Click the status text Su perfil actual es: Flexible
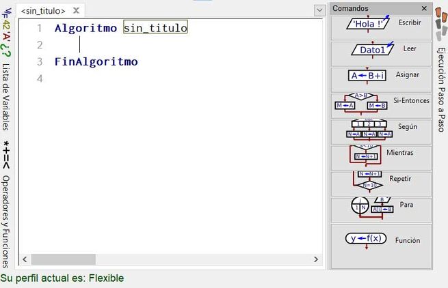The width and height of the screenshot is (448, 288). tap(62, 278)
